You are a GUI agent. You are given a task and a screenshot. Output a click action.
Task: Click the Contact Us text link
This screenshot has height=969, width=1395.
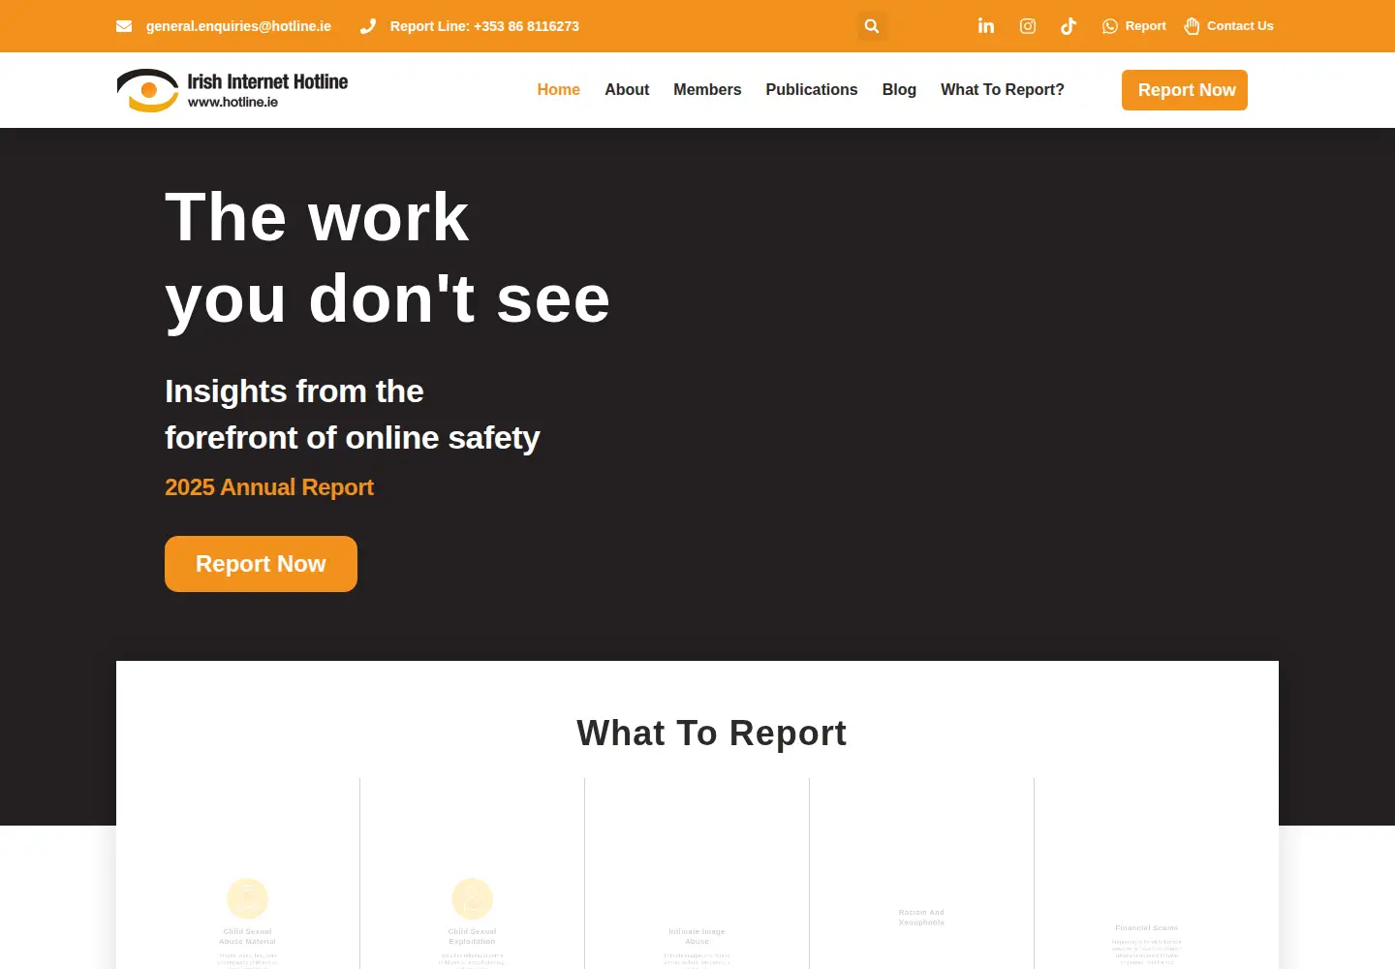(1240, 26)
